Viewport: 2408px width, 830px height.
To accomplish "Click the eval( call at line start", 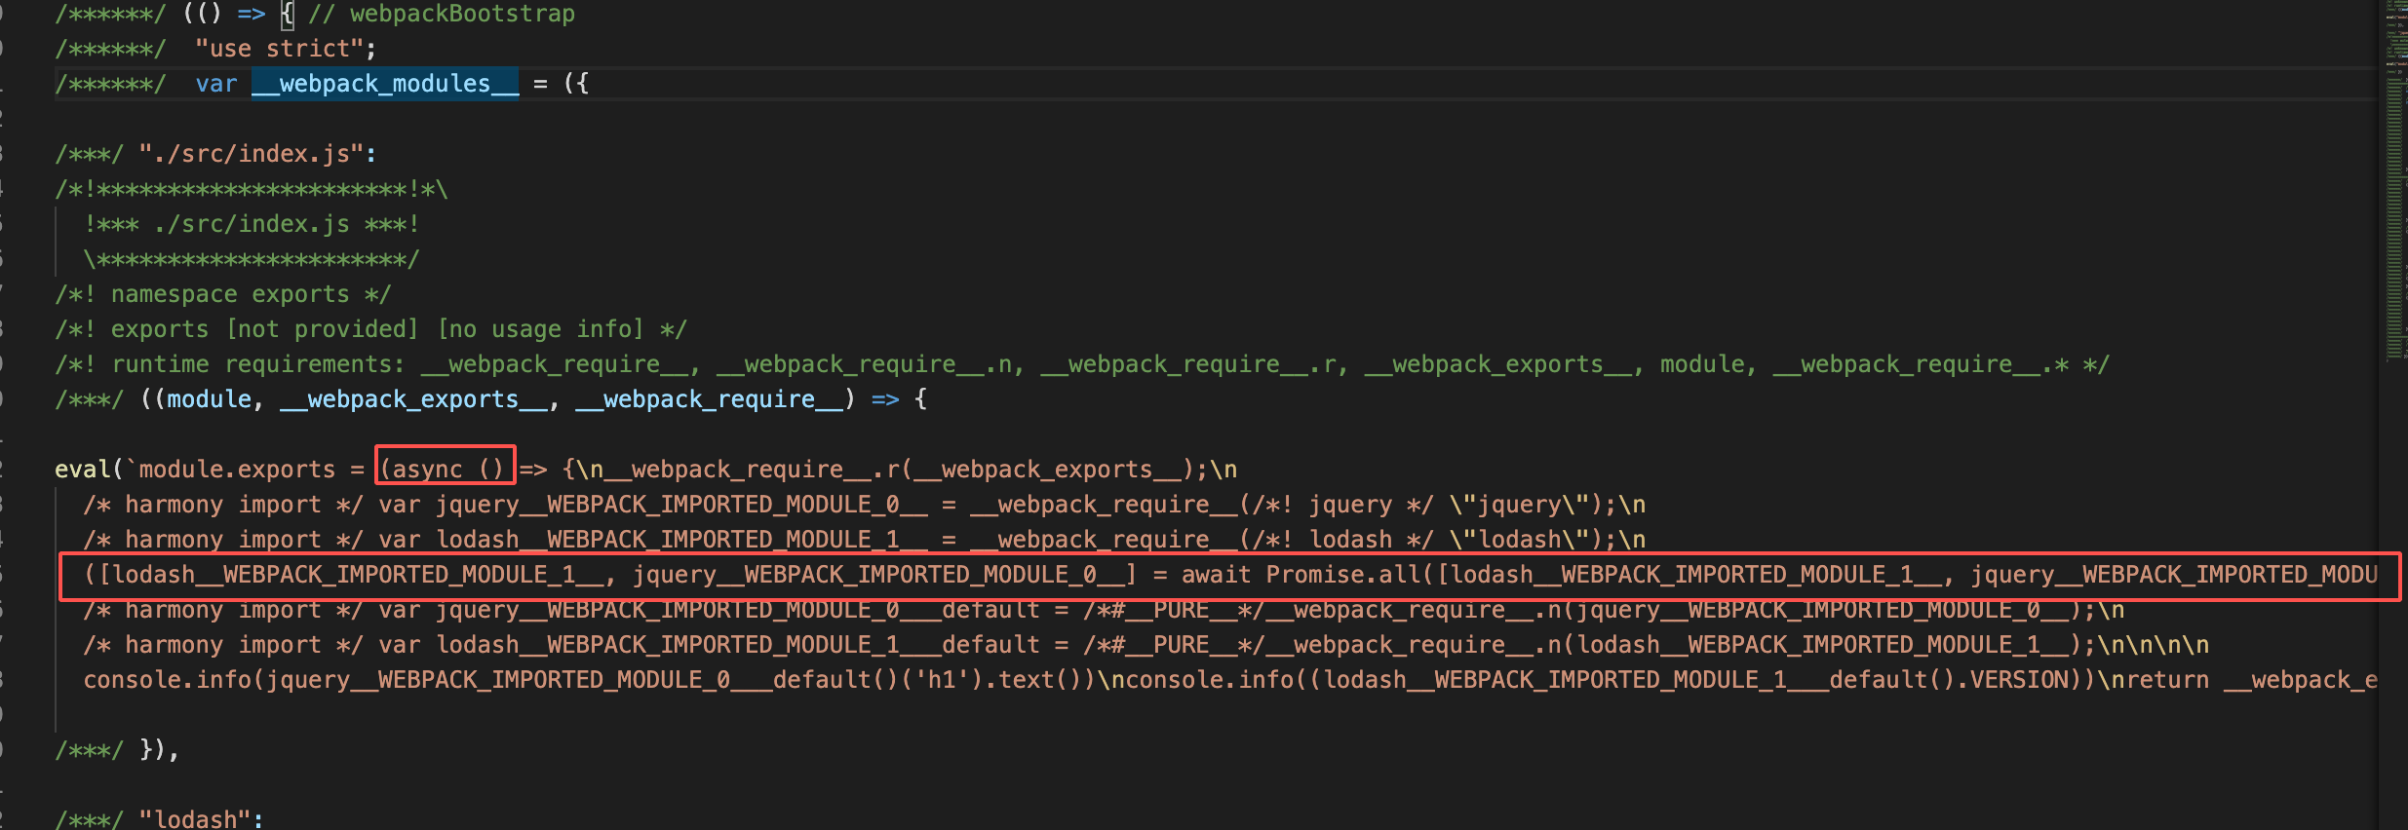I will pos(90,470).
